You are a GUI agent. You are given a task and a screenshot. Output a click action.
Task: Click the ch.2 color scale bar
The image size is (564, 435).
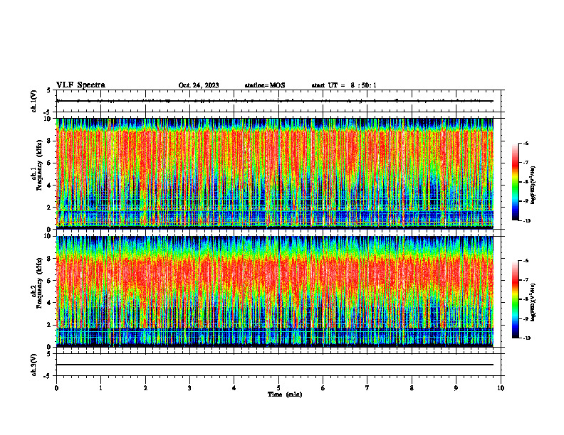(x=516, y=299)
